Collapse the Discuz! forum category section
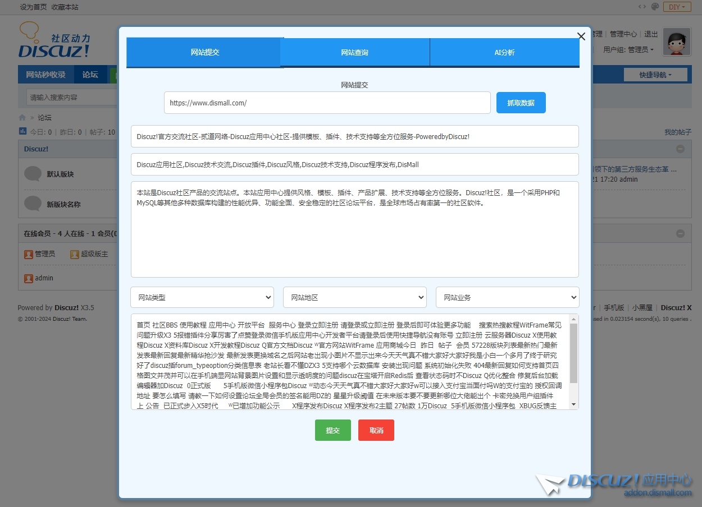The height and width of the screenshot is (507, 702). click(680, 149)
